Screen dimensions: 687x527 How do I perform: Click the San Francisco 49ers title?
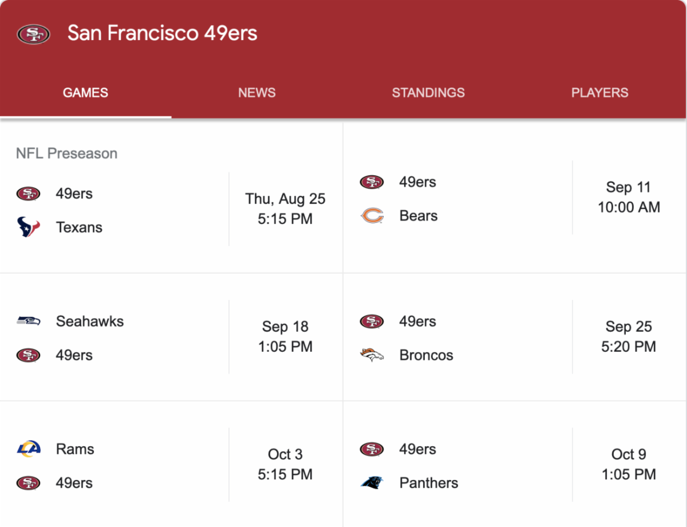[x=163, y=33]
